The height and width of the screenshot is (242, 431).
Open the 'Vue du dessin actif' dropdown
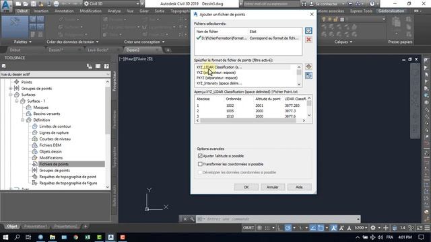pyautogui.click(x=55, y=75)
